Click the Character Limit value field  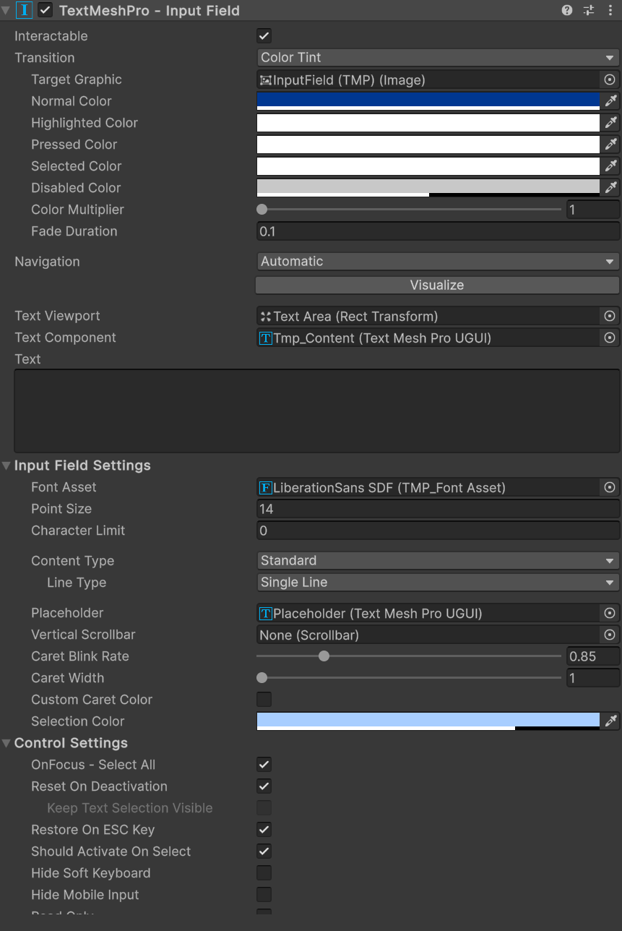[x=438, y=531]
